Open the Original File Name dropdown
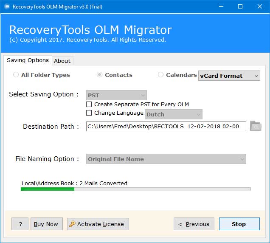 click(x=166, y=159)
